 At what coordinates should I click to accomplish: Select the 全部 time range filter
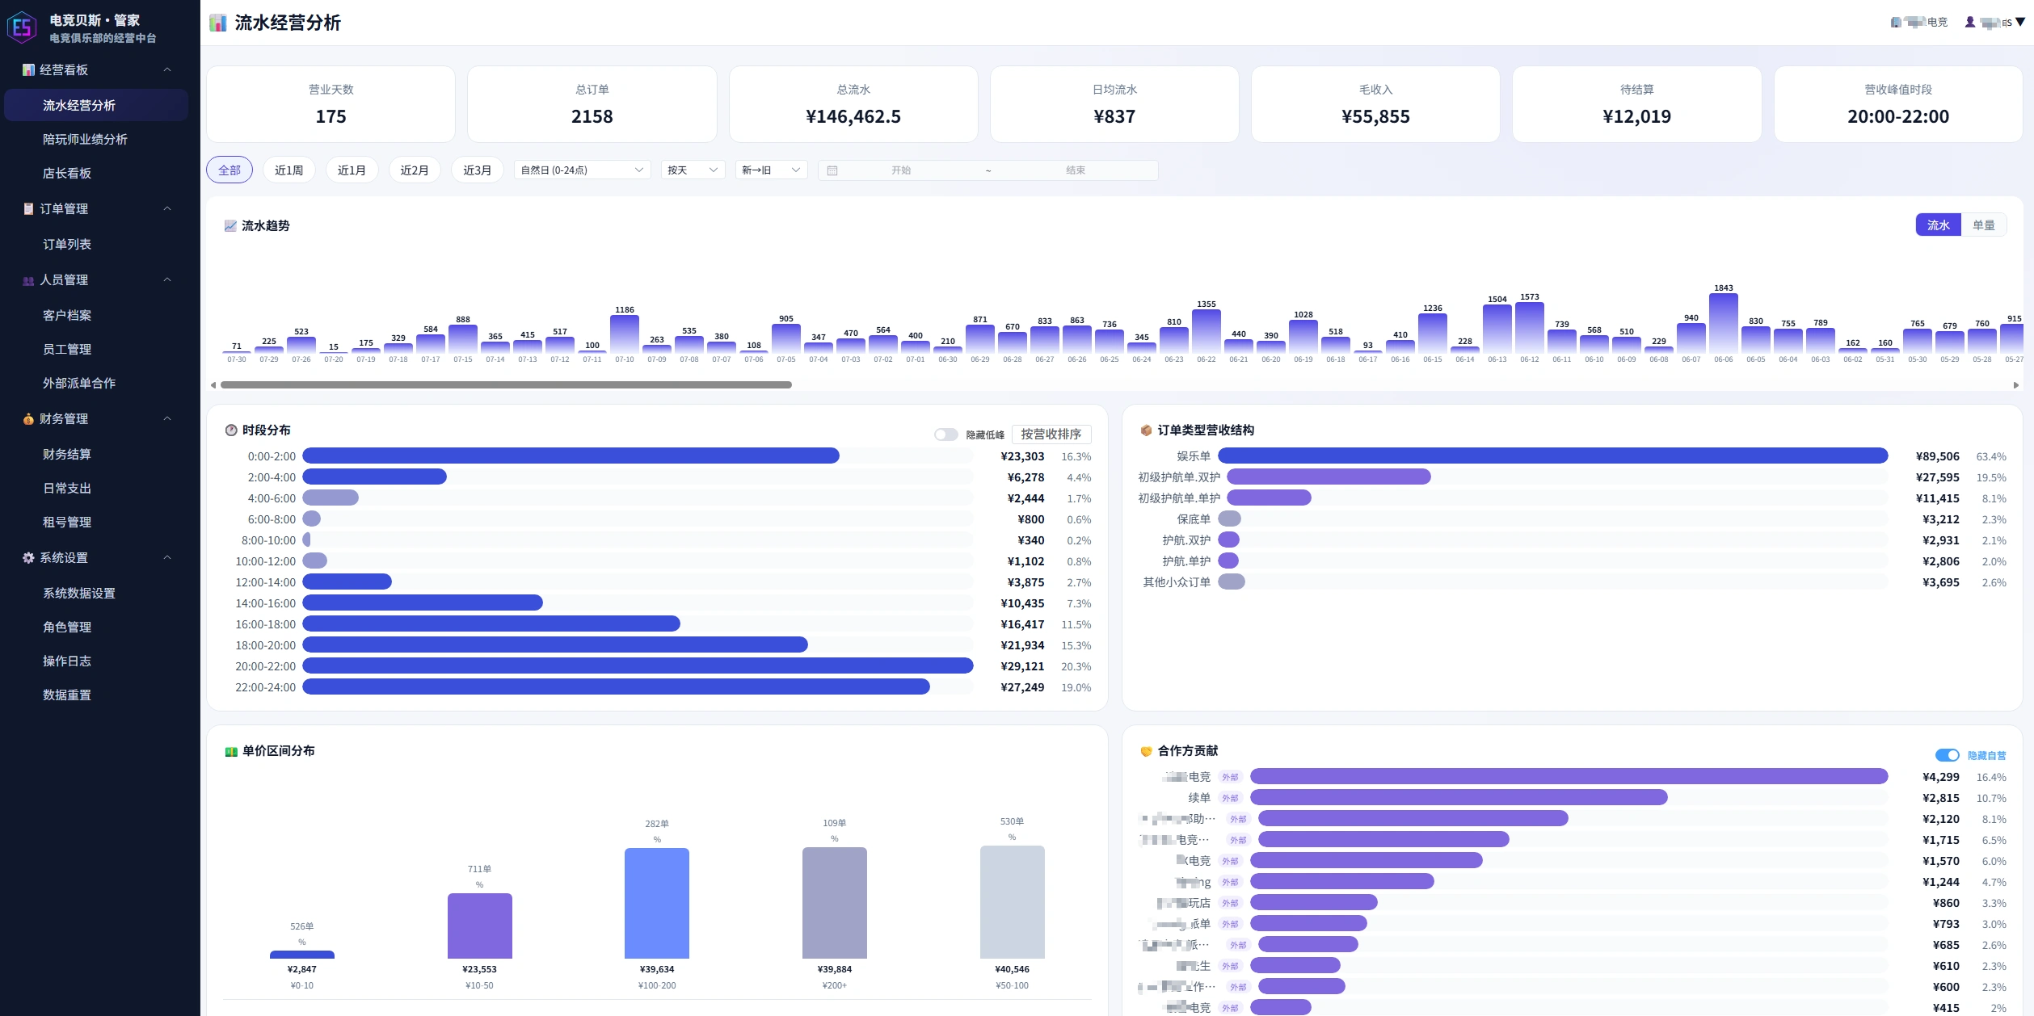click(230, 170)
